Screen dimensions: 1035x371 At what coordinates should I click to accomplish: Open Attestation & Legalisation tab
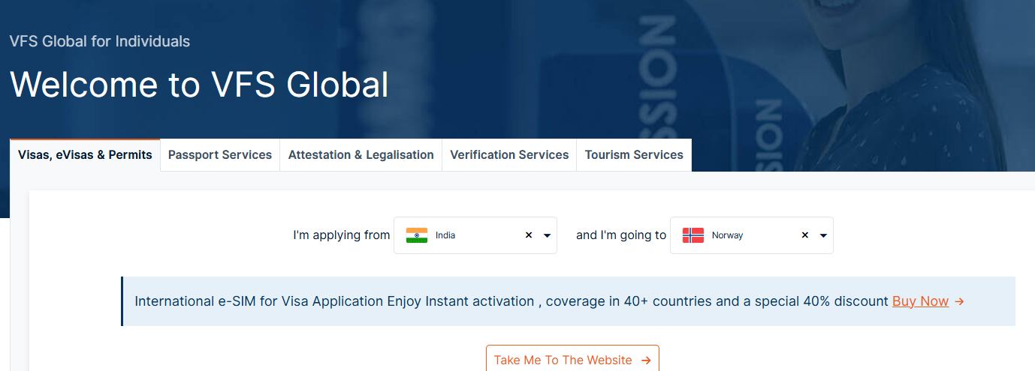361,155
